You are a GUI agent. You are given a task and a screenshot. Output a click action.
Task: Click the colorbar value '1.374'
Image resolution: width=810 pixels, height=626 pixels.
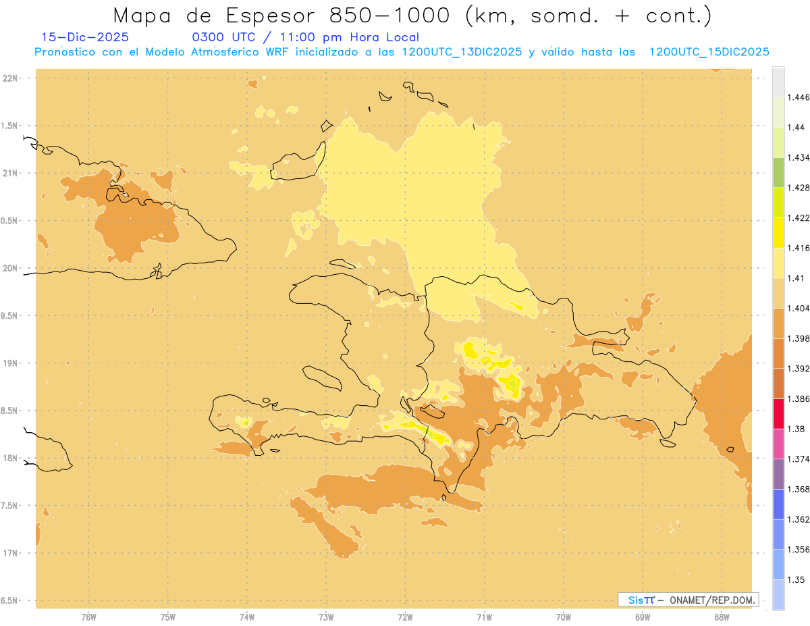tap(798, 459)
